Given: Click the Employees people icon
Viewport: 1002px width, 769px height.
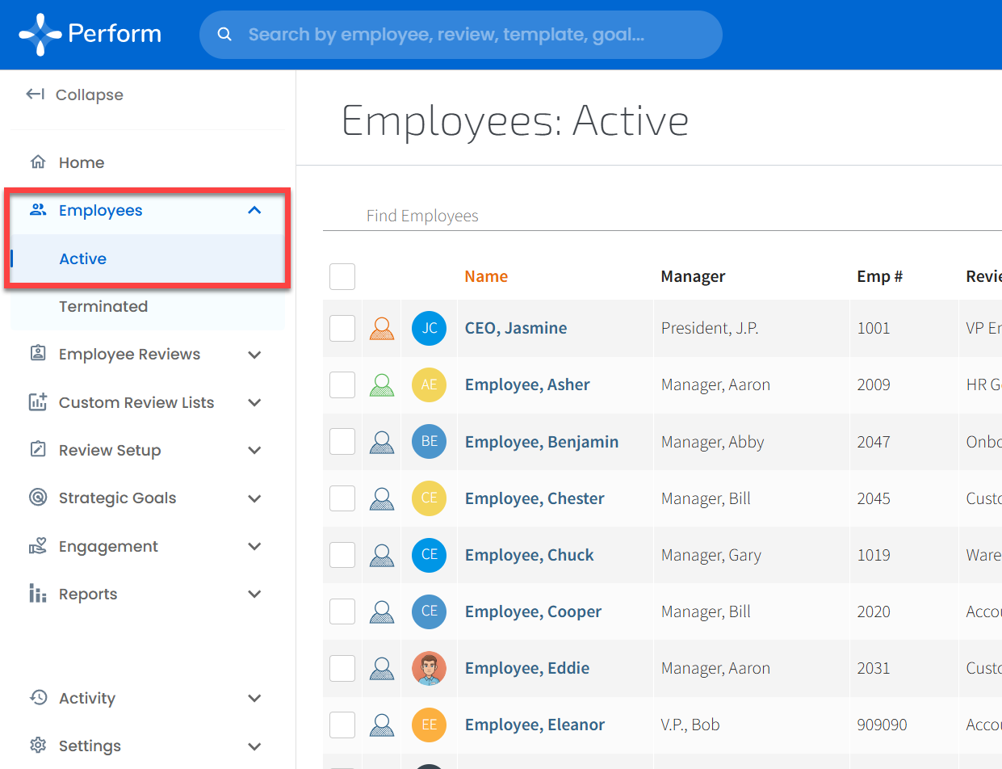Looking at the screenshot, I should 37,210.
